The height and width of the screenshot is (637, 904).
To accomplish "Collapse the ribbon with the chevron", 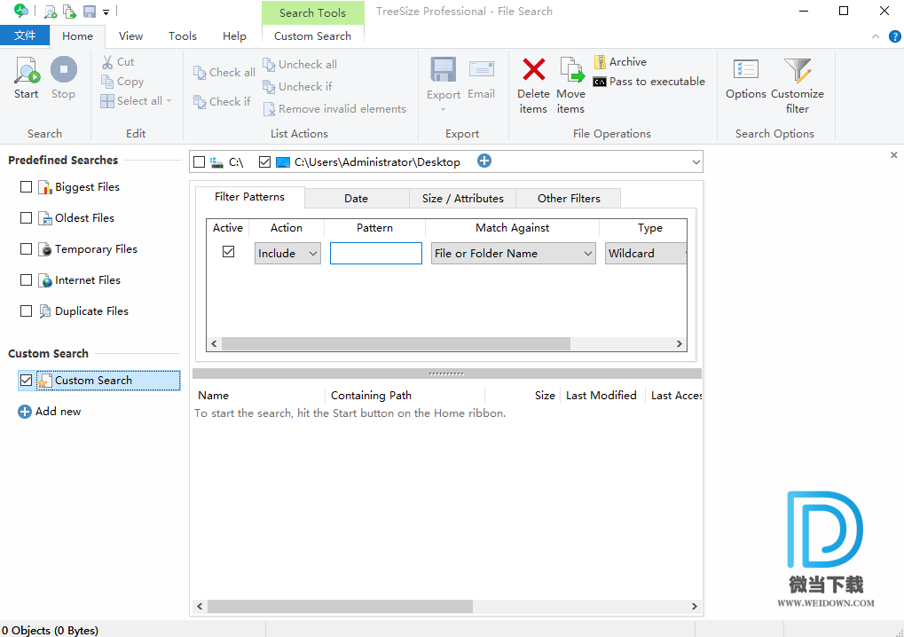I will point(876,36).
